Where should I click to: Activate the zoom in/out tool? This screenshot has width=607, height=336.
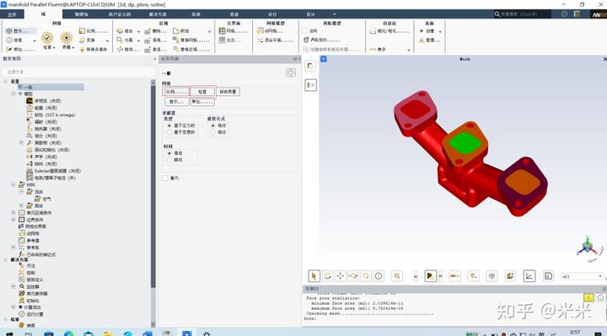tap(353, 276)
